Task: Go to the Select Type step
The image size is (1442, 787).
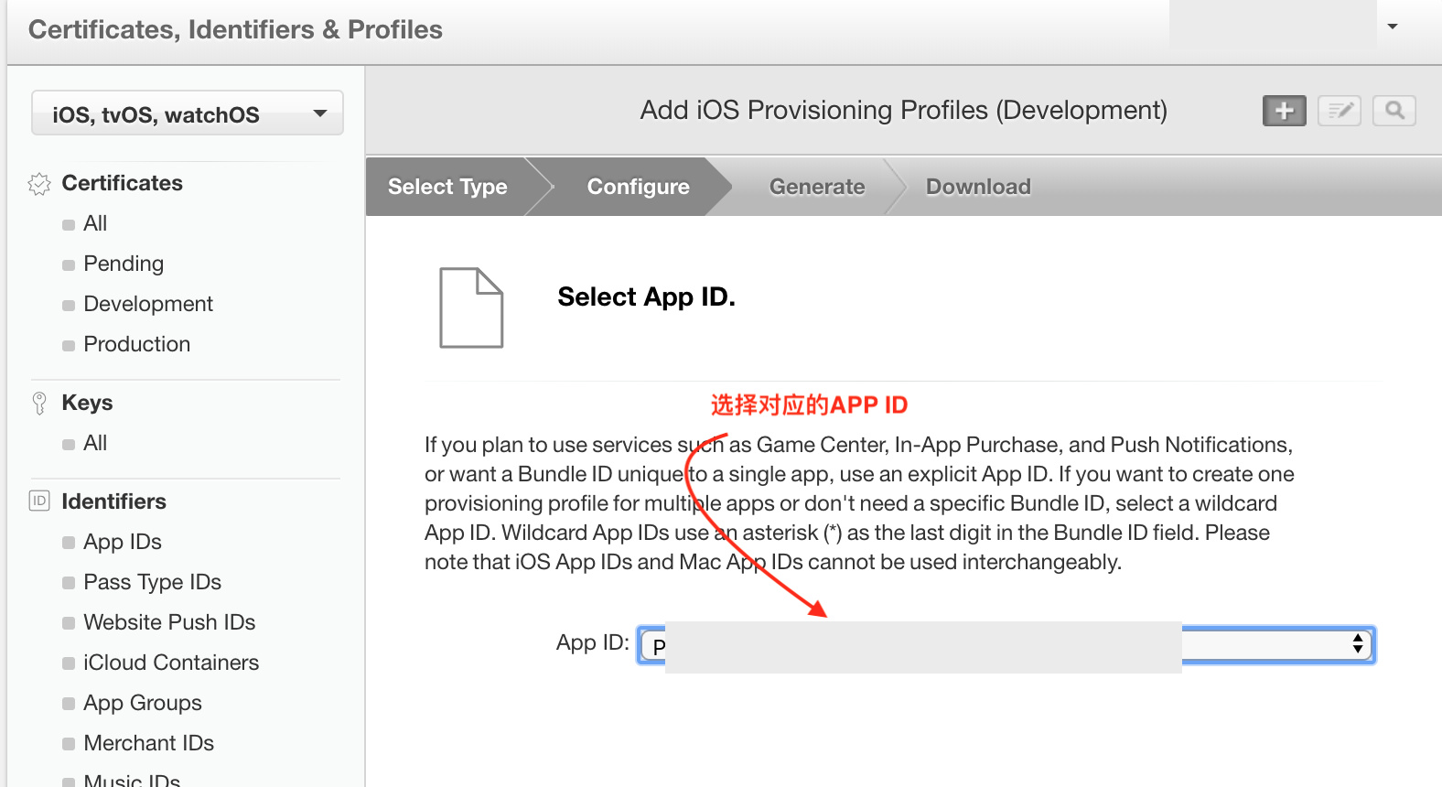Action: [447, 187]
